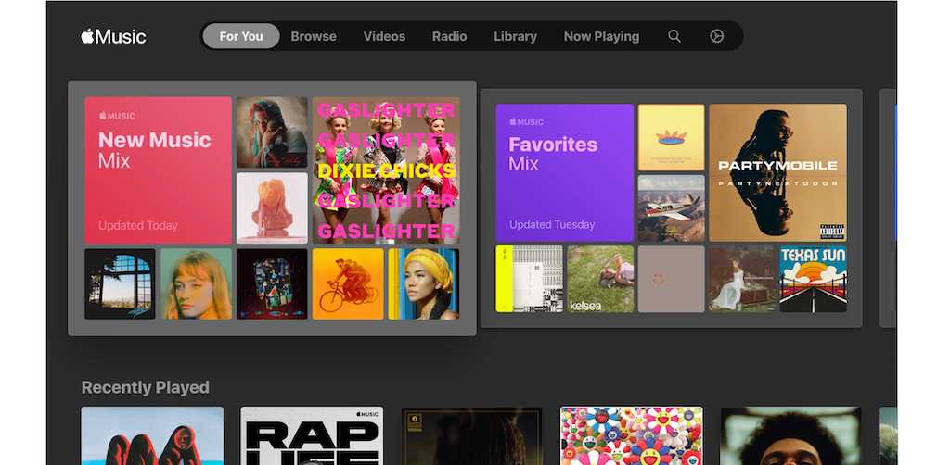Open the colorful flowers album in Recently Played
This screenshot has height=465, width=950.
631,435
